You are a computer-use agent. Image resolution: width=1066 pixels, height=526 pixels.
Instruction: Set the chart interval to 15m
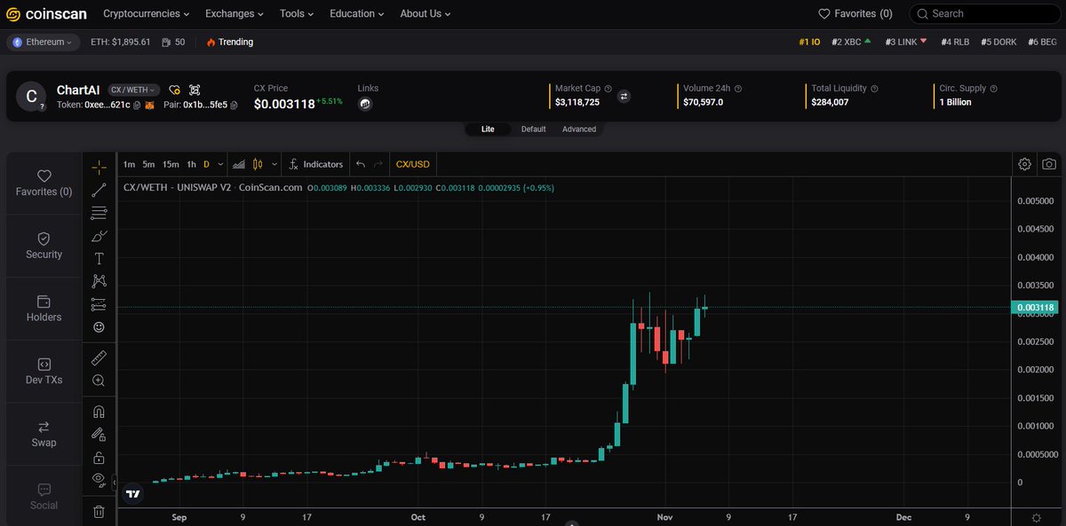tap(171, 164)
